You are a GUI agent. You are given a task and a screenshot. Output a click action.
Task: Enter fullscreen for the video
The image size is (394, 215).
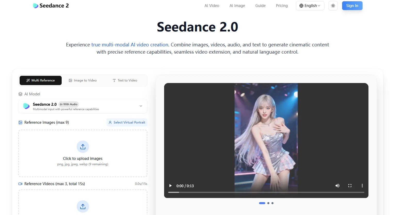(350, 186)
